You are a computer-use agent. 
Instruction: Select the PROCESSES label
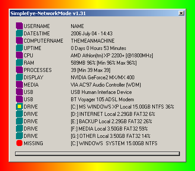click(x=38, y=70)
